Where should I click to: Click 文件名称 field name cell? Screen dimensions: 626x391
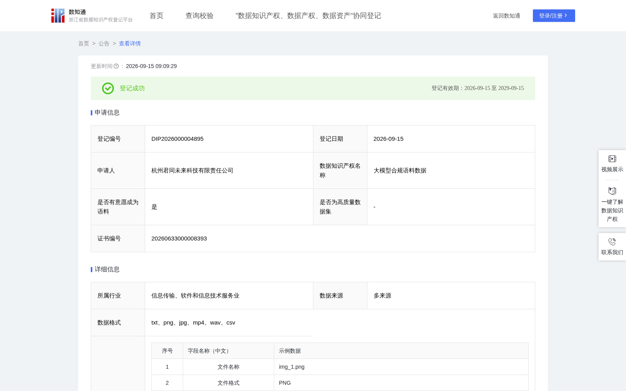click(x=228, y=367)
